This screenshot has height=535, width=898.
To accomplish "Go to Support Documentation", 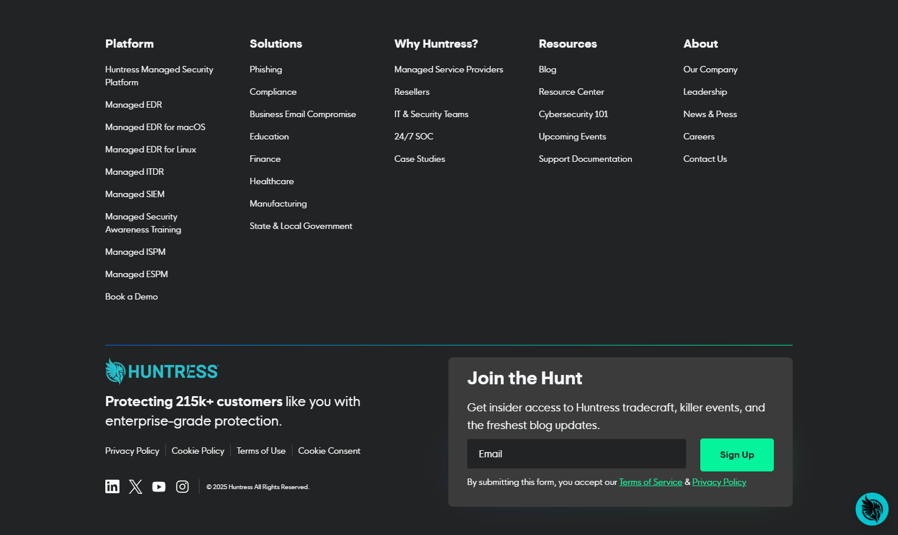I will [x=585, y=159].
